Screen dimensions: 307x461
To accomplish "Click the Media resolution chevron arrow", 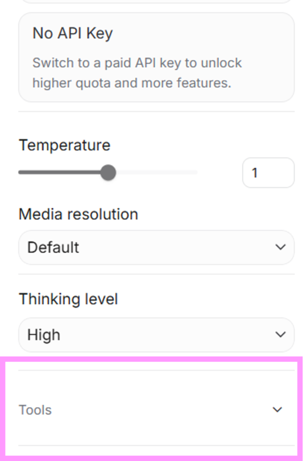I will 280,247.
